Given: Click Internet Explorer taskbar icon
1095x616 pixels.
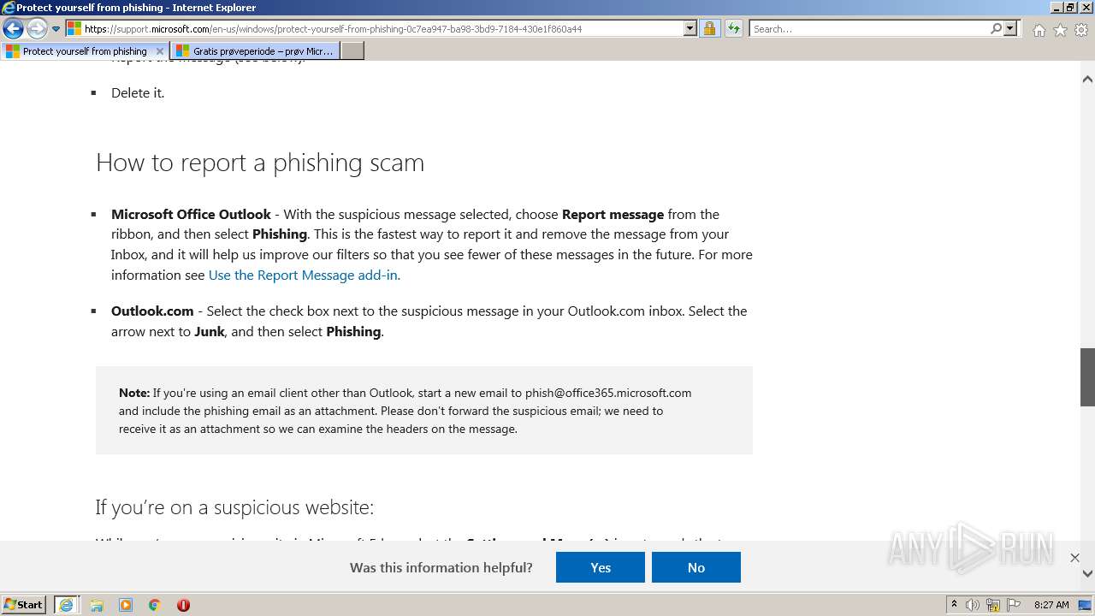Looking at the screenshot, I should tap(67, 605).
